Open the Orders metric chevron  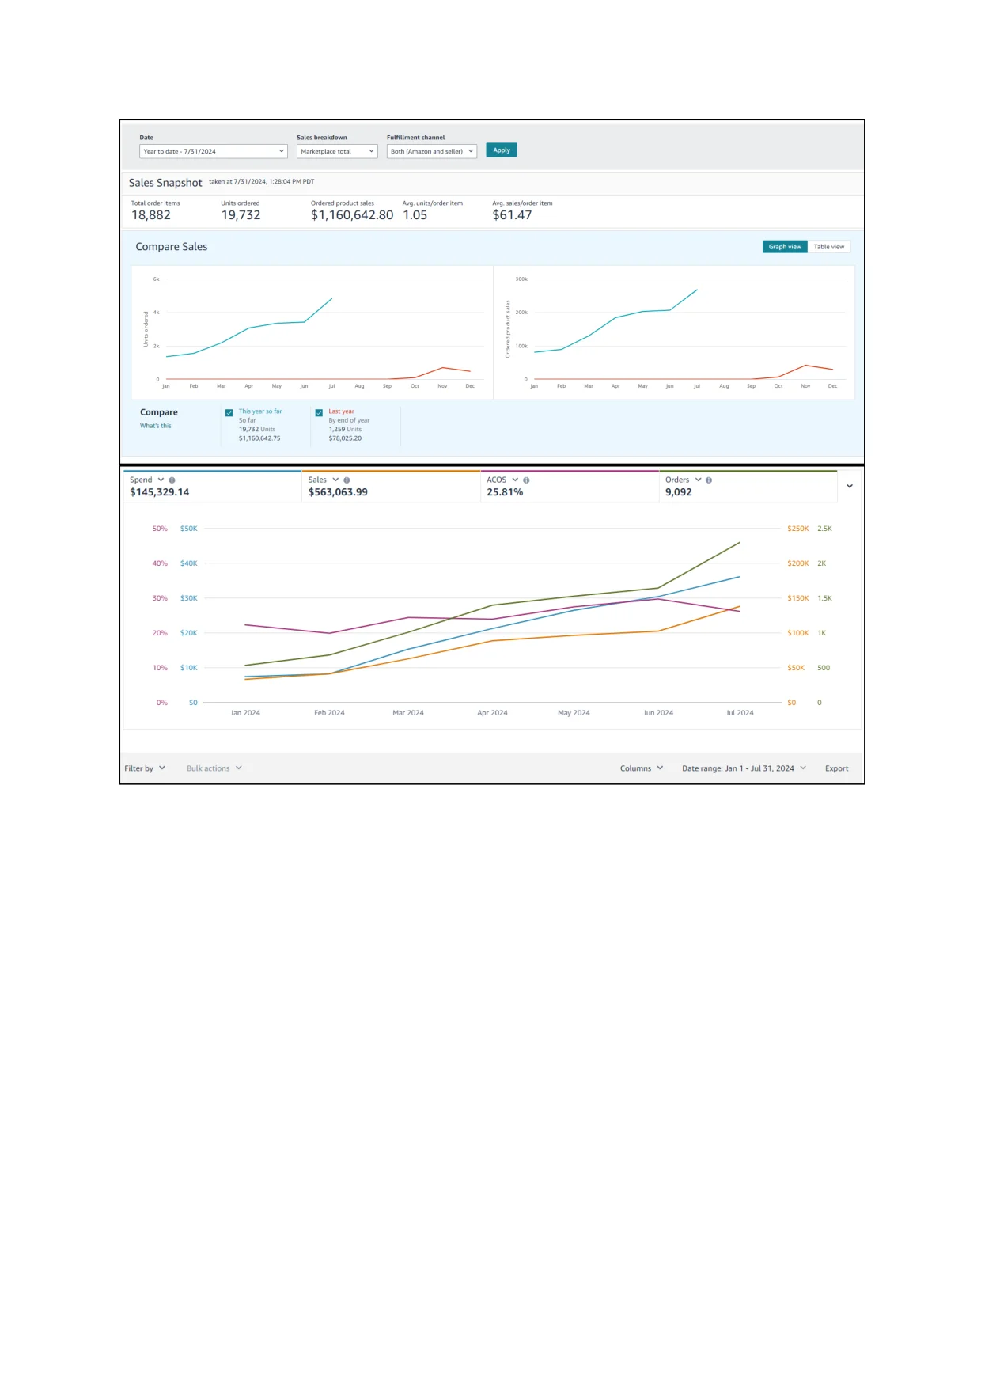(x=698, y=480)
